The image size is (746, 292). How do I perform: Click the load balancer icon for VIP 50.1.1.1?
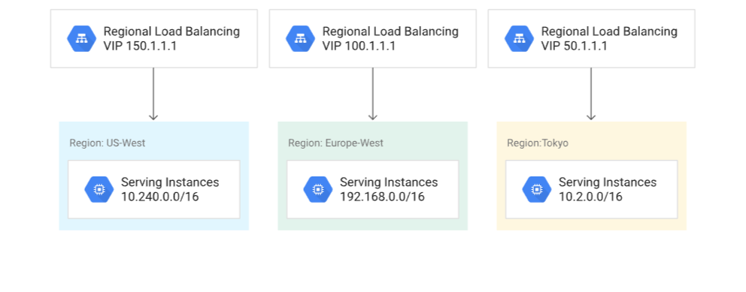click(520, 38)
